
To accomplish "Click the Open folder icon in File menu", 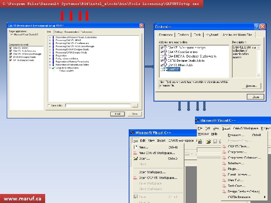I will point(135,159).
